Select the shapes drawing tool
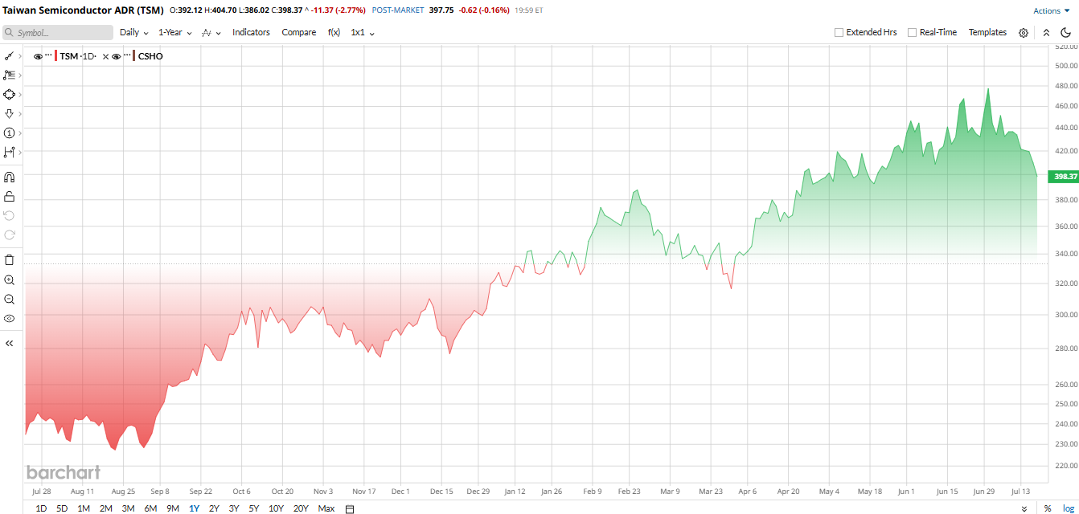The image size is (1079, 514). click(x=10, y=94)
